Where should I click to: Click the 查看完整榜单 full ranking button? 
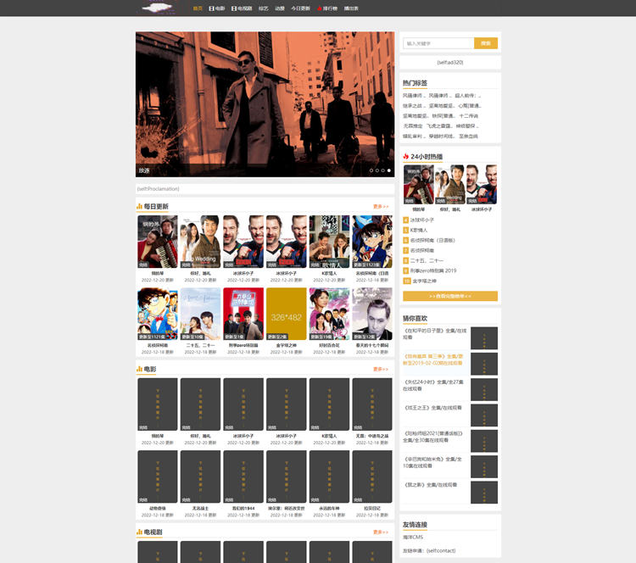[x=450, y=296]
